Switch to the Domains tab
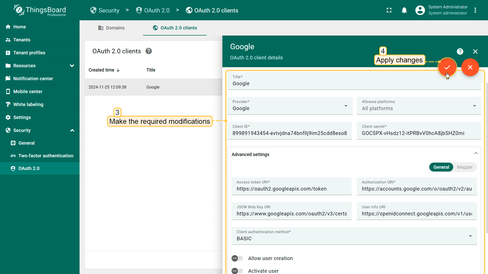Viewport: 488px width, 274px height. point(111,28)
